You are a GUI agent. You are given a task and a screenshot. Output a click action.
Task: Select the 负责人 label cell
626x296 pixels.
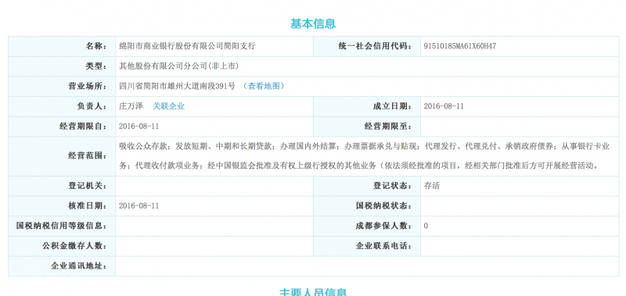[62, 106]
